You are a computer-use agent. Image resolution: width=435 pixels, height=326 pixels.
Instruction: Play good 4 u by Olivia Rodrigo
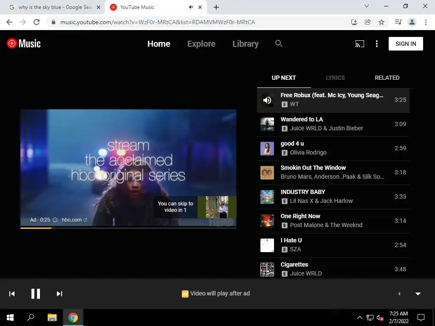tap(333, 148)
